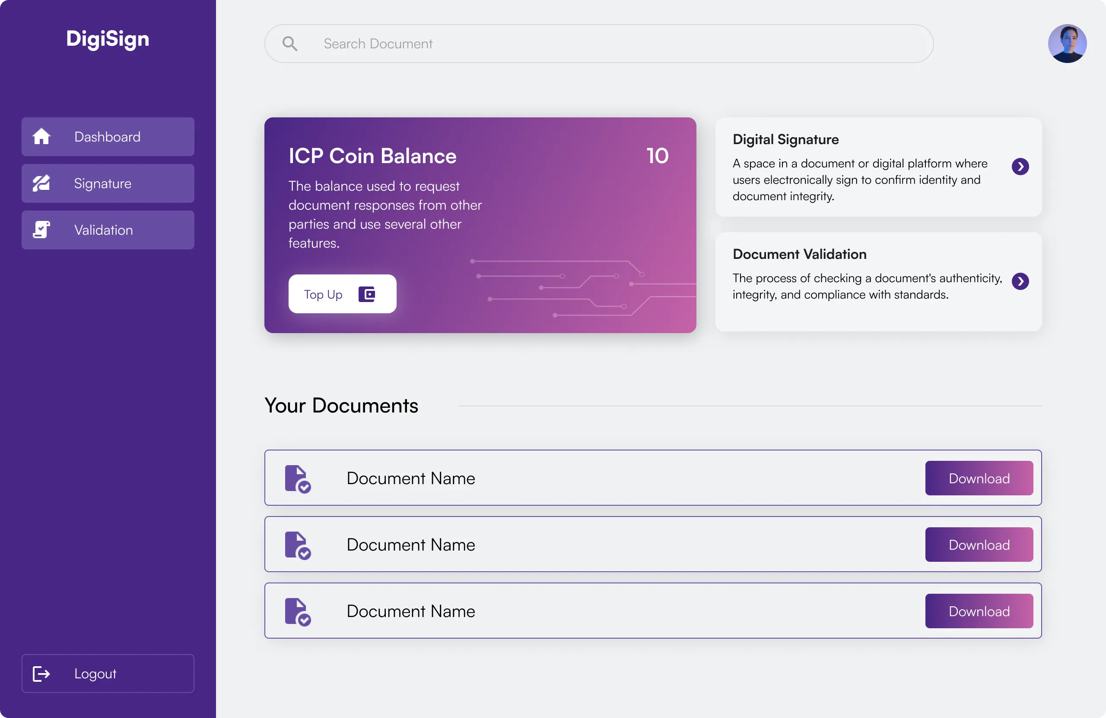Click the search magnifier icon
1106x718 pixels.
pyautogui.click(x=290, y=44)
